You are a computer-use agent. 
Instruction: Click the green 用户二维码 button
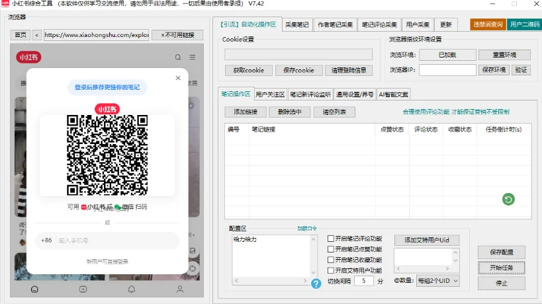point(524,24)
